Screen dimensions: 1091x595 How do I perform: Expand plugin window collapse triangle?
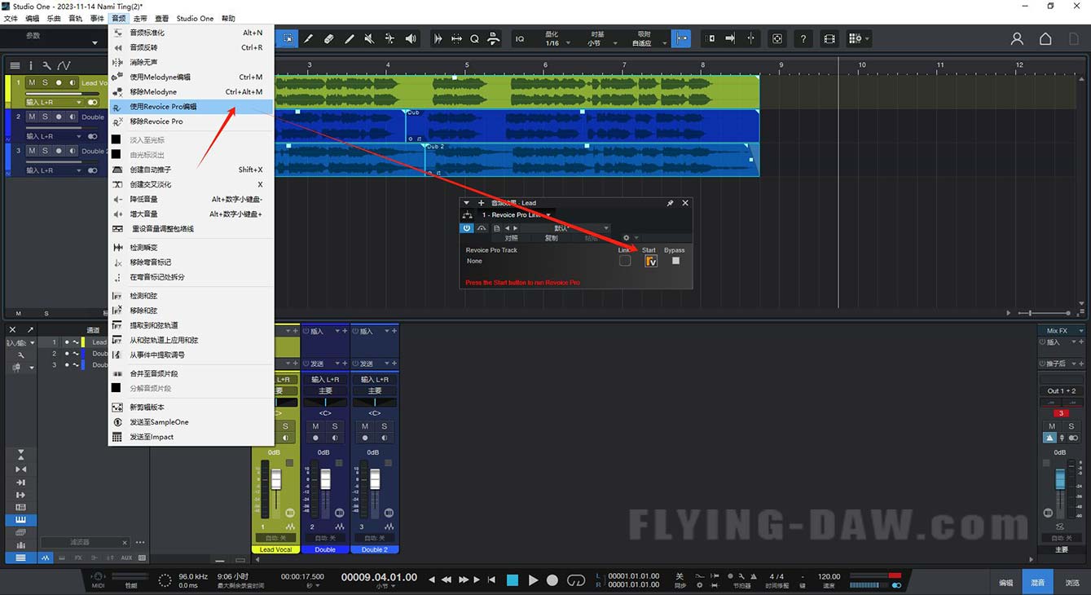point(467,203)
